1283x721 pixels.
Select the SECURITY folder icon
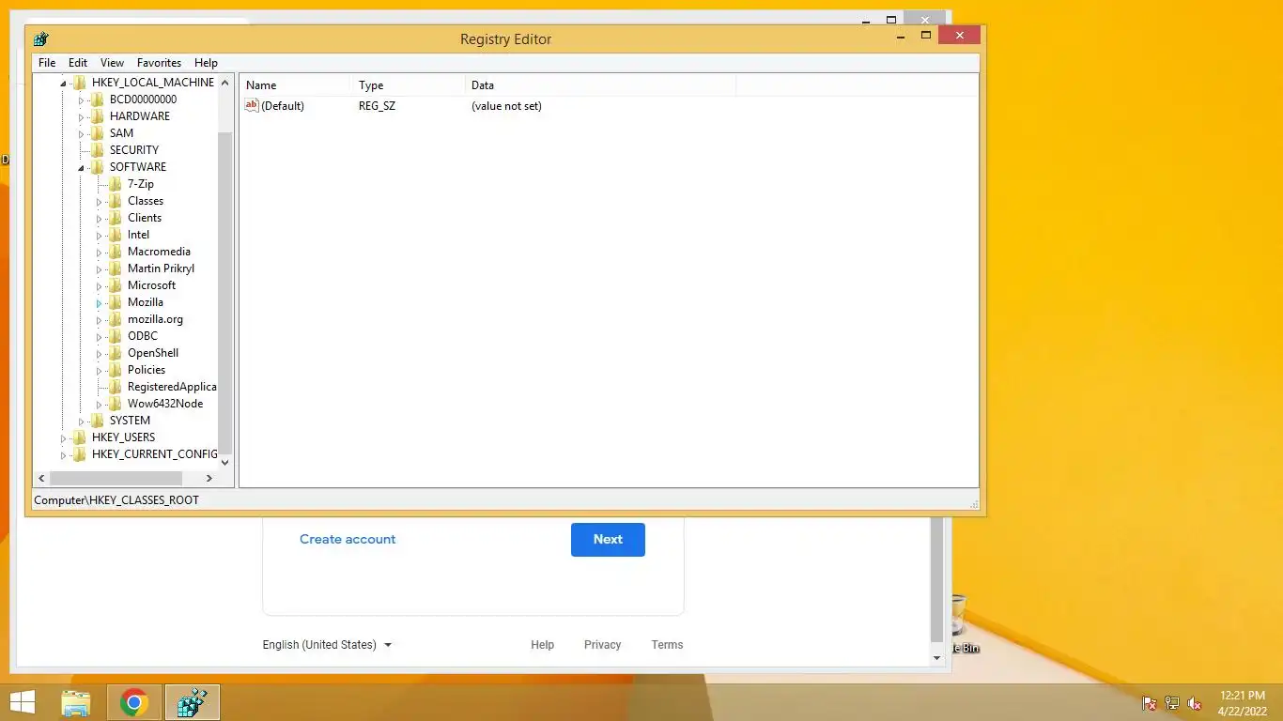97,150
